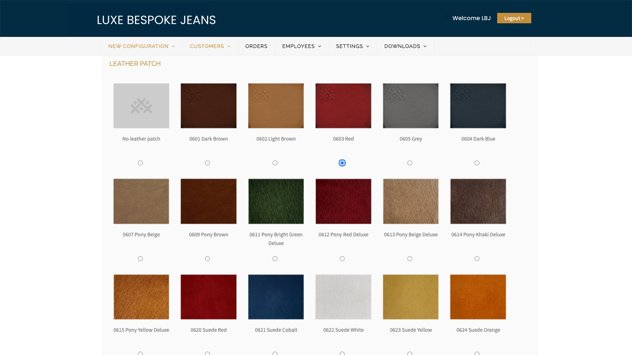Image resolution: width=632 pixels, height=355 pixels.
Task: Open the Settings dropdown
Action: [352, 46]
